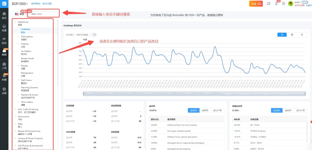Expand the Ranges category arrow

(x=18, y=65)
